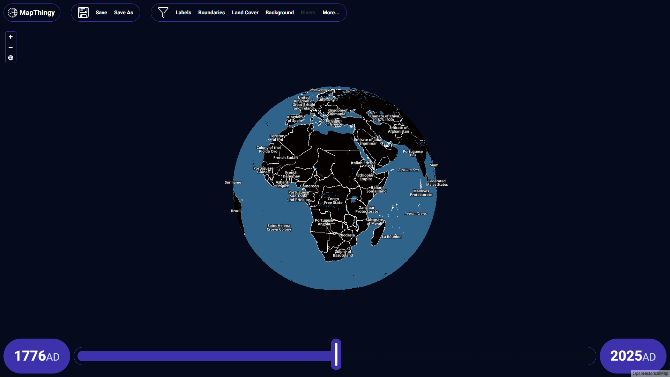Viewport: 670px width, 377px height.
Task: Expand the More... filter options
Action: pyautogui.click(x=331, y=13)
